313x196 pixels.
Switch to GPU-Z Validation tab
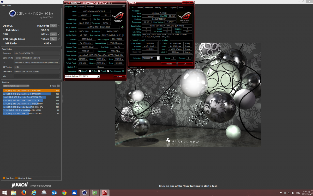(90, 7)
